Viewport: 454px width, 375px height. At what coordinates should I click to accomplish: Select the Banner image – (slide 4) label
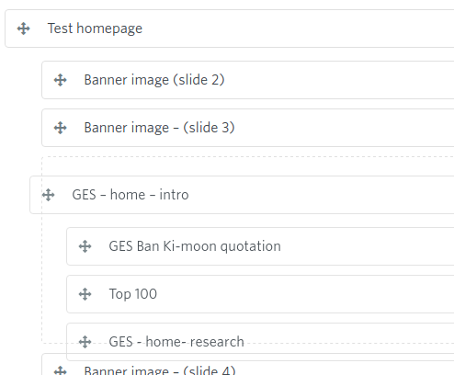pos(160,370)
